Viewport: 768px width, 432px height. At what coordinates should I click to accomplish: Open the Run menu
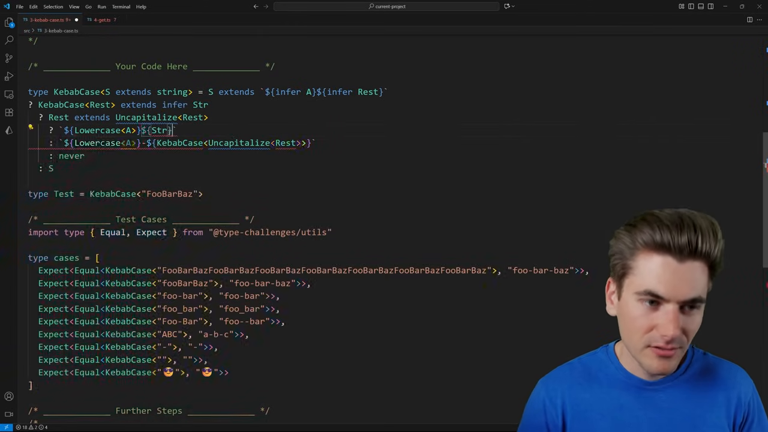pyautogui.click(x=101, y=7)
